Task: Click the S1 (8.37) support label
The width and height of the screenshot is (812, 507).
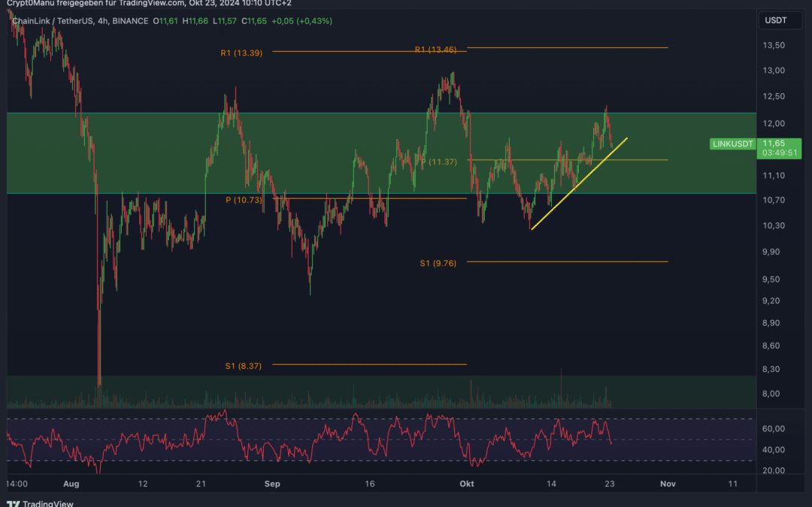Action: tap(244, 366)
